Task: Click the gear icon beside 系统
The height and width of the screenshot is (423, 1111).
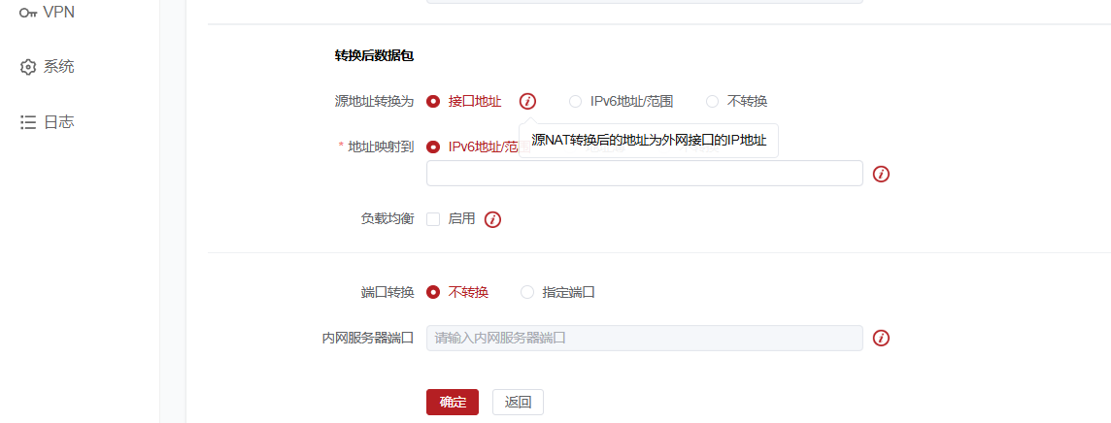Action: coord(27,67)
